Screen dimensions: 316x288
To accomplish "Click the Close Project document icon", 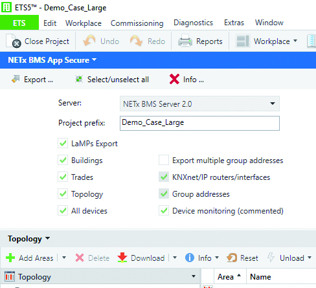I will 14,41.
